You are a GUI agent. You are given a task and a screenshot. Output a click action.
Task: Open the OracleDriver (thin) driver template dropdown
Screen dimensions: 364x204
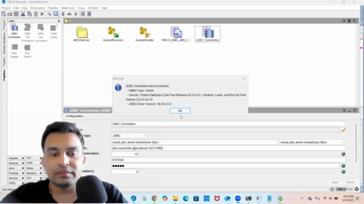312,142
